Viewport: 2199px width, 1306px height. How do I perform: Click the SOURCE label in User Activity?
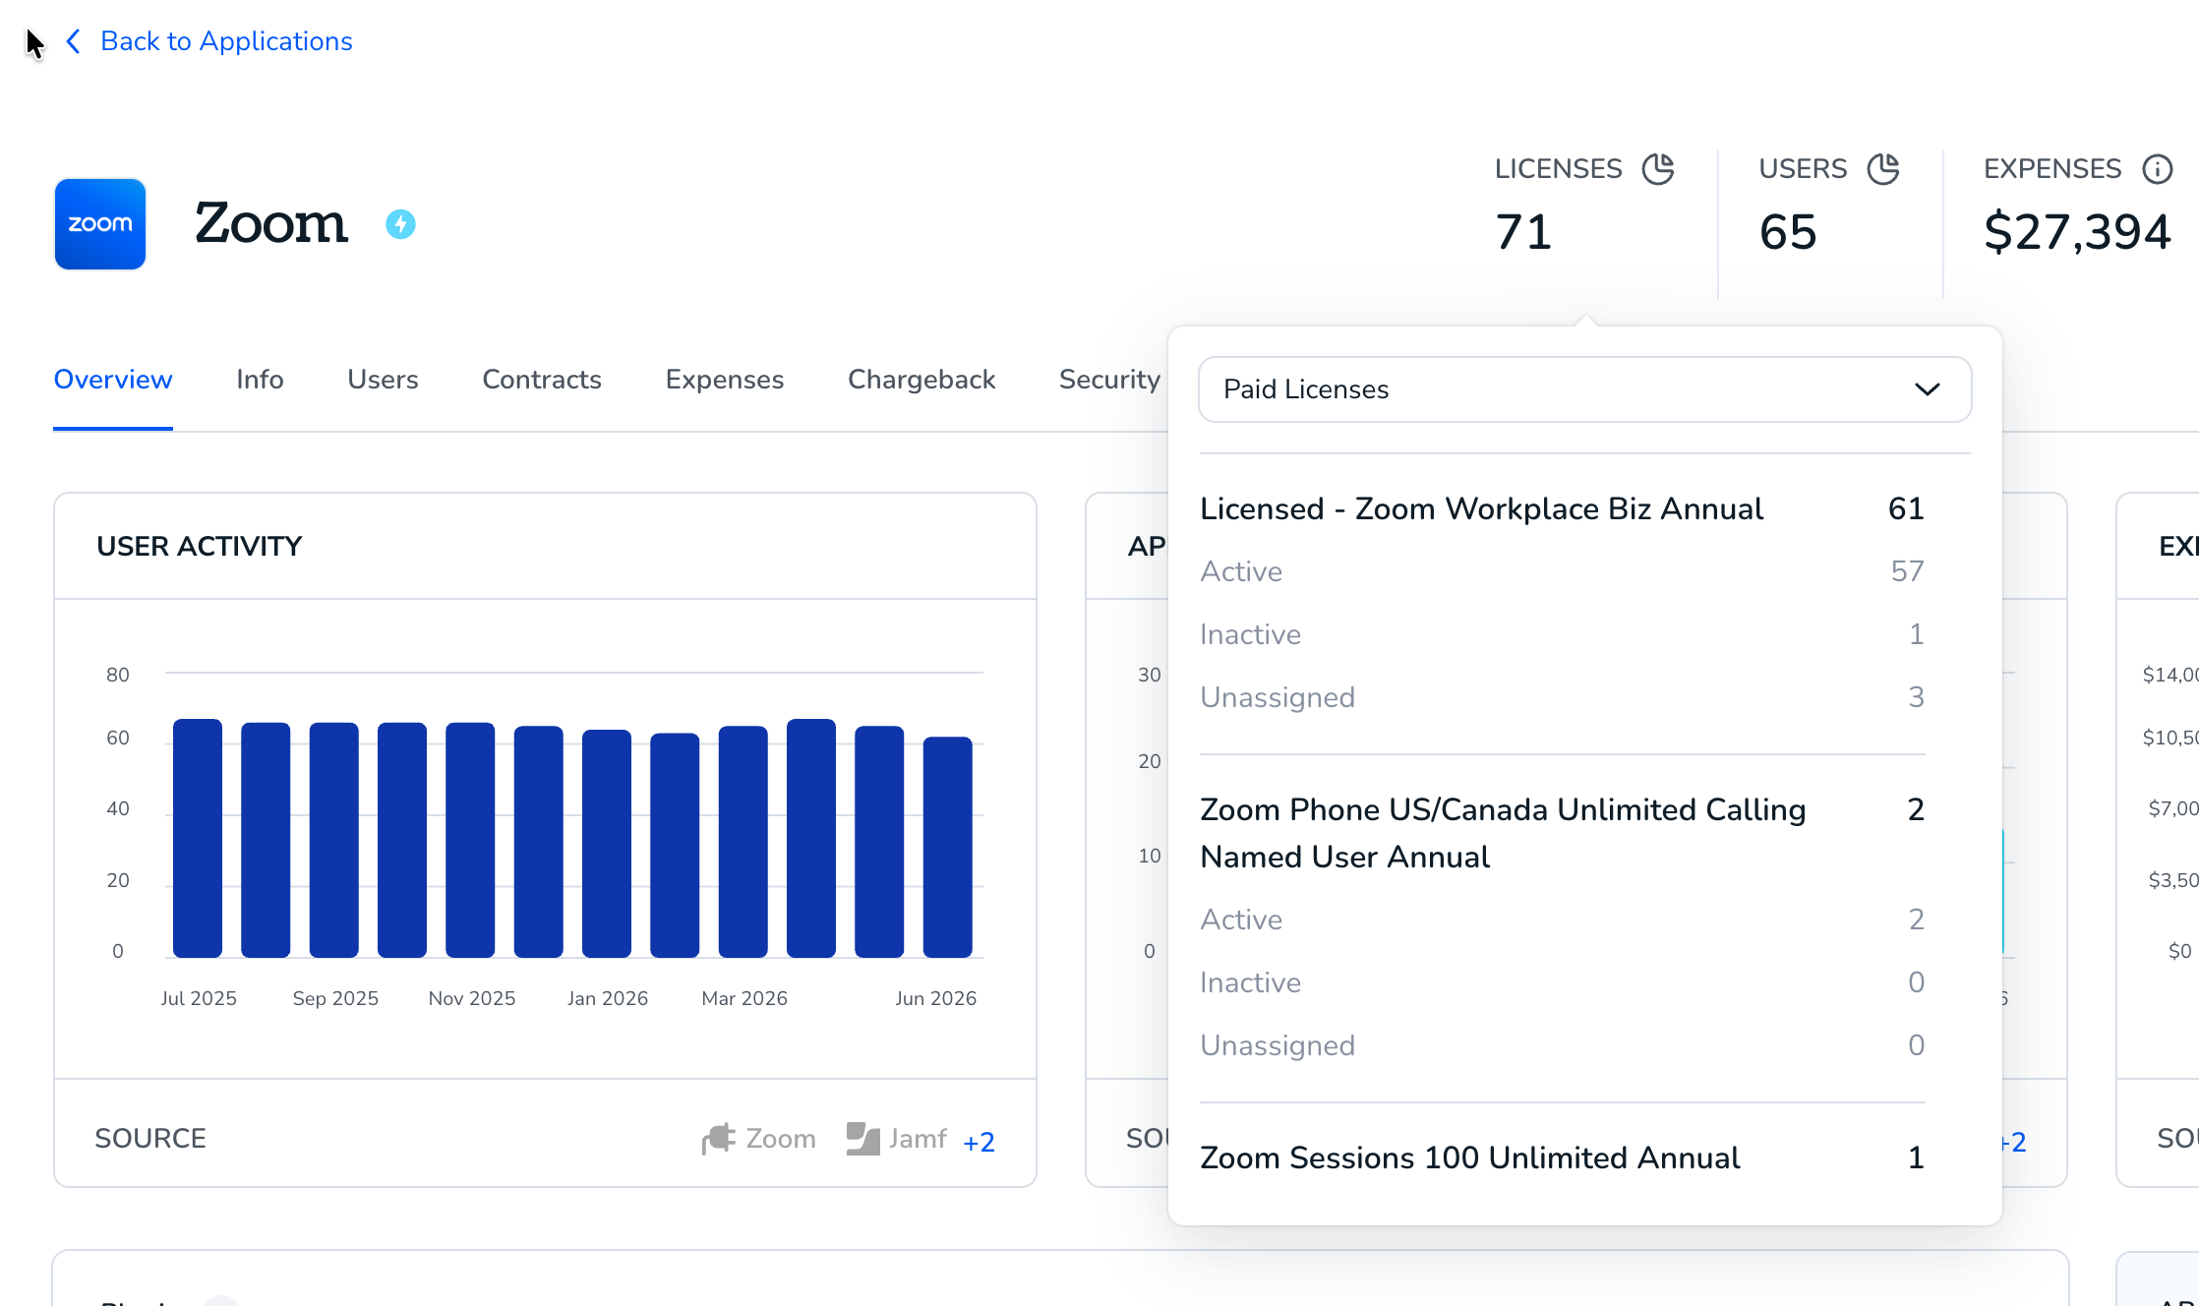pos(150,1139)
